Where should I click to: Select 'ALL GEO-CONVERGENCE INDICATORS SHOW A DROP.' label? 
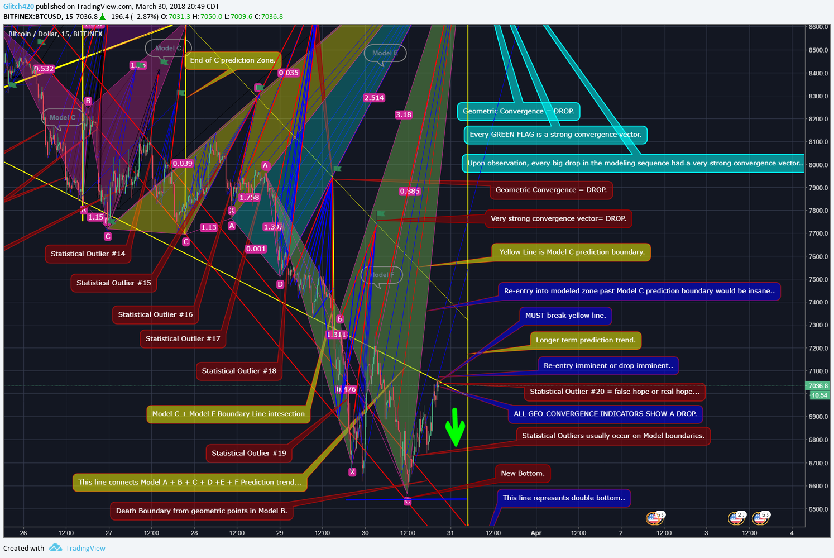tap(605, 414)
